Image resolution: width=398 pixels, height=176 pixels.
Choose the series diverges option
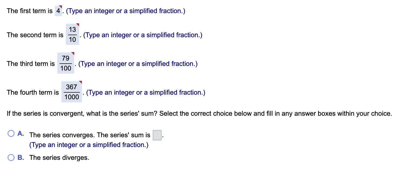(59, 158)
